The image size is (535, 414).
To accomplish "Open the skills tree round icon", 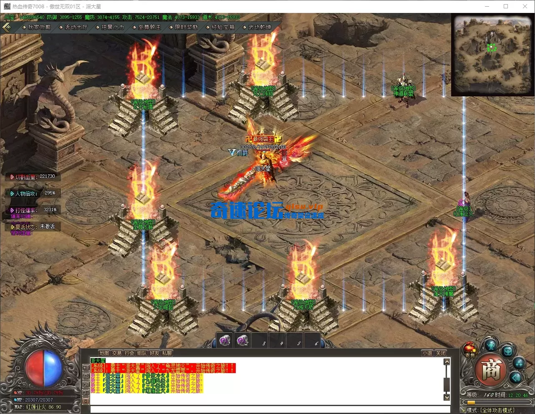I will (x=519, y=363).
